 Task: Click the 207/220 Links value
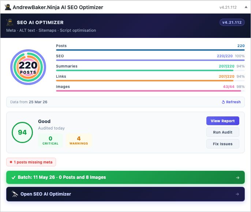point(226,77)
